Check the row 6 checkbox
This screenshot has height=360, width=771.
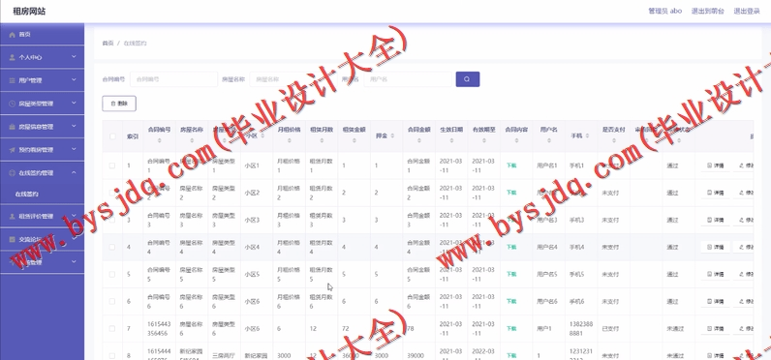(112, 301)
